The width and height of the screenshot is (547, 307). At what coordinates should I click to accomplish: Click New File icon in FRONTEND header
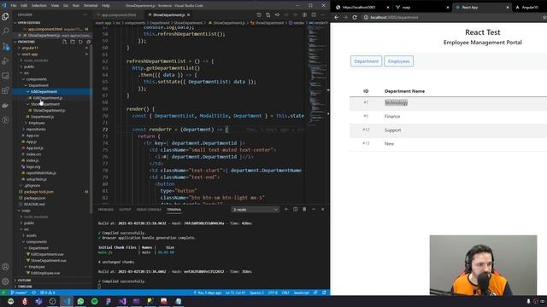pos(65,42)
